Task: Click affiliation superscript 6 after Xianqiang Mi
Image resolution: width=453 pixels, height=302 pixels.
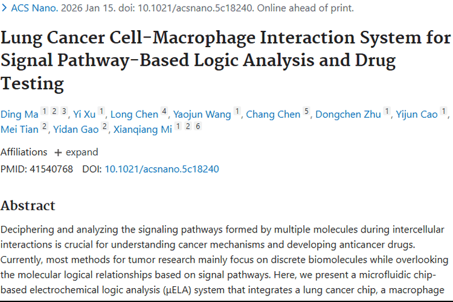Action: (x=197, y=127)
